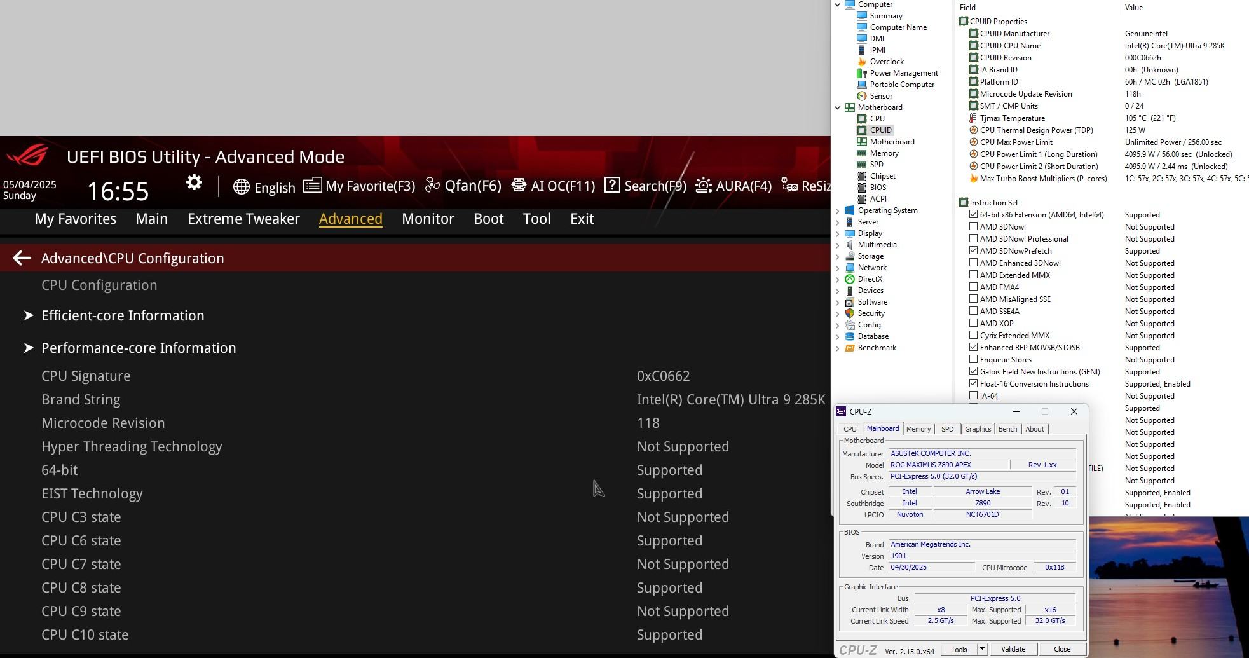Open My Favorites BIOS menu
The height and width of the screenshot is (658, 1249).
click(x=76, y=219)
